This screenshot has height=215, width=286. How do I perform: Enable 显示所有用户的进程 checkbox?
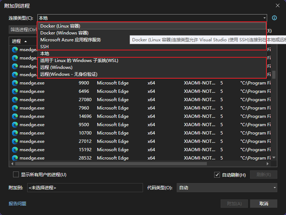(x=16, y=174)
